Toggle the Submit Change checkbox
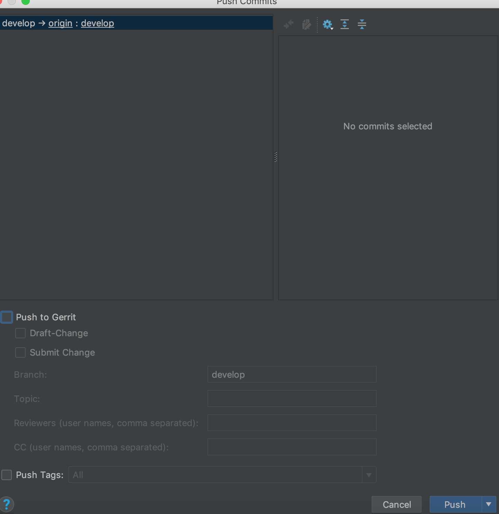 point(20,352)
